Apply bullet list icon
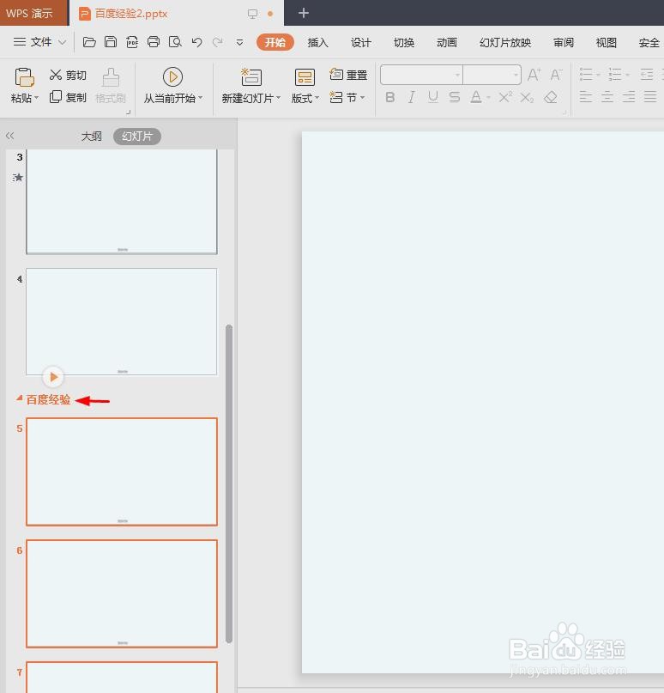This screenshot has height=693, width=664. (x=586, y=74)
